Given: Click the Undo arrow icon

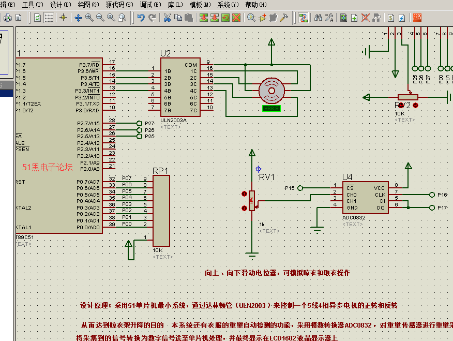Looking at the screenshot, I should [141, 18].
